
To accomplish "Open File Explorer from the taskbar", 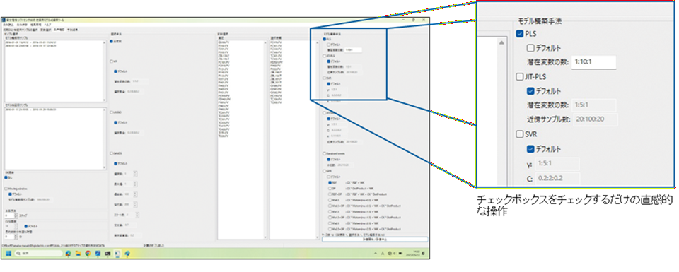I will [78, 254].
